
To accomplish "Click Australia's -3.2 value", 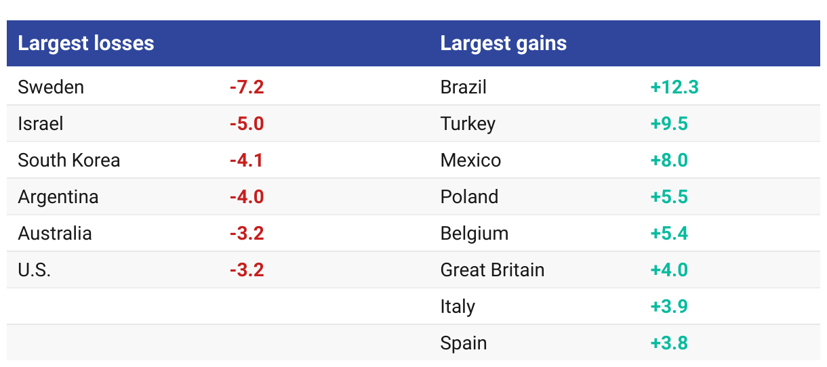I will [247, 234].
